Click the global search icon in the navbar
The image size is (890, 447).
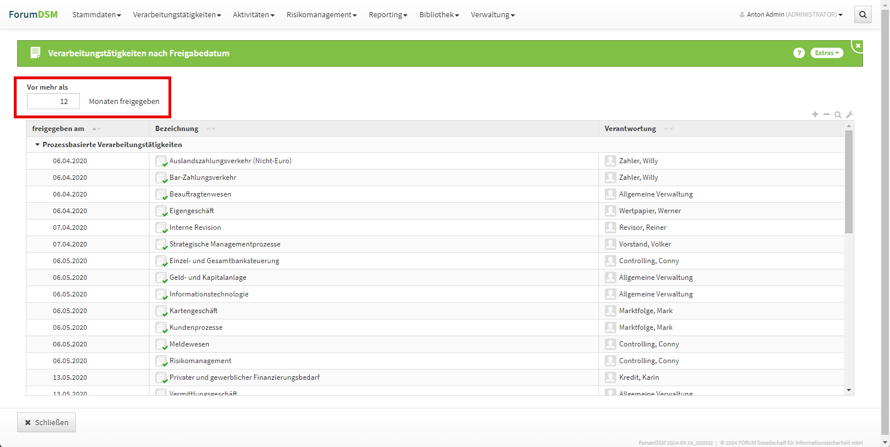pos(862,15)
